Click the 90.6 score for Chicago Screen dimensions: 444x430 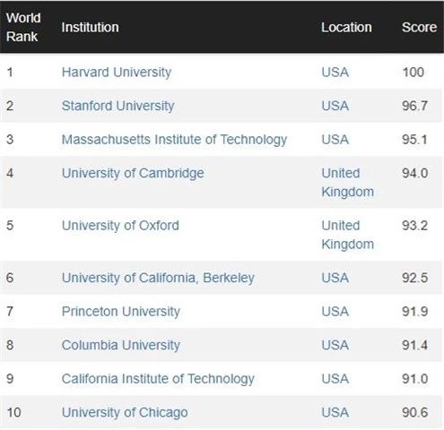[414, 413]
